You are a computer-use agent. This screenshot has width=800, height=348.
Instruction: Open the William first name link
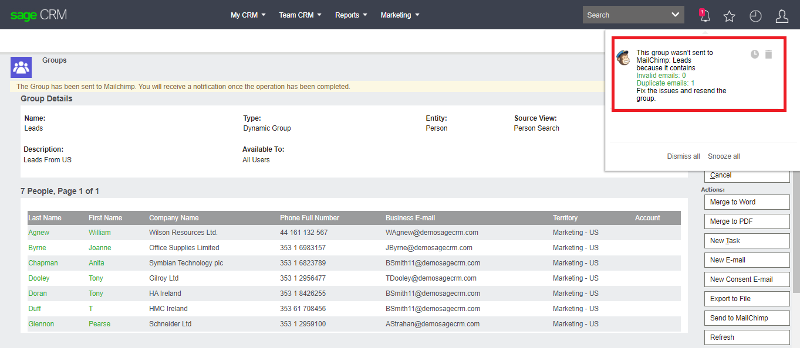click(x=100, y=233)
